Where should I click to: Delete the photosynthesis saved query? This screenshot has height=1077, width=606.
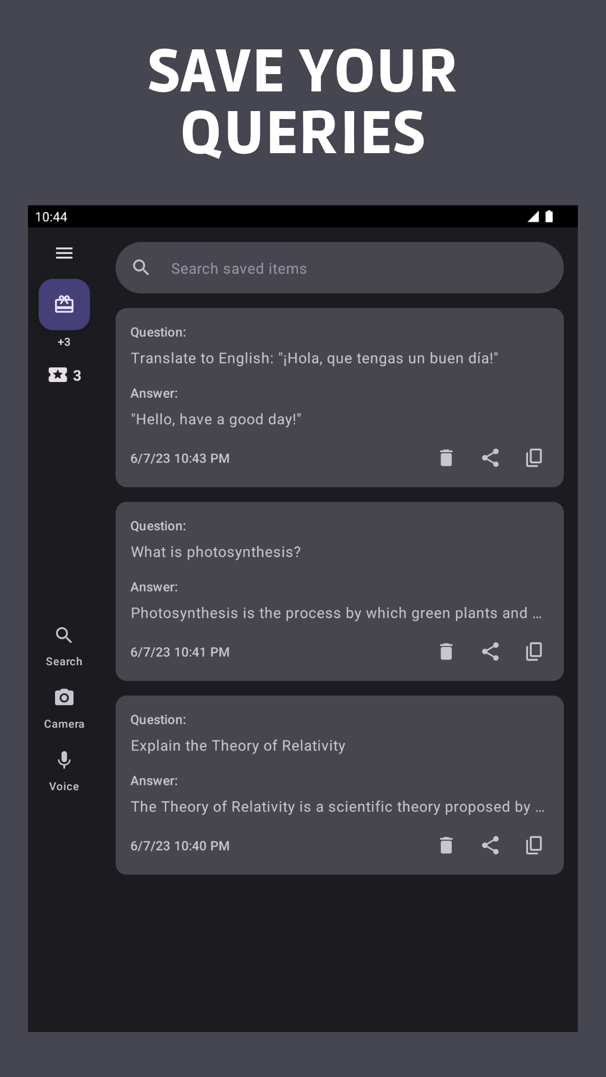tap(446, 651)
